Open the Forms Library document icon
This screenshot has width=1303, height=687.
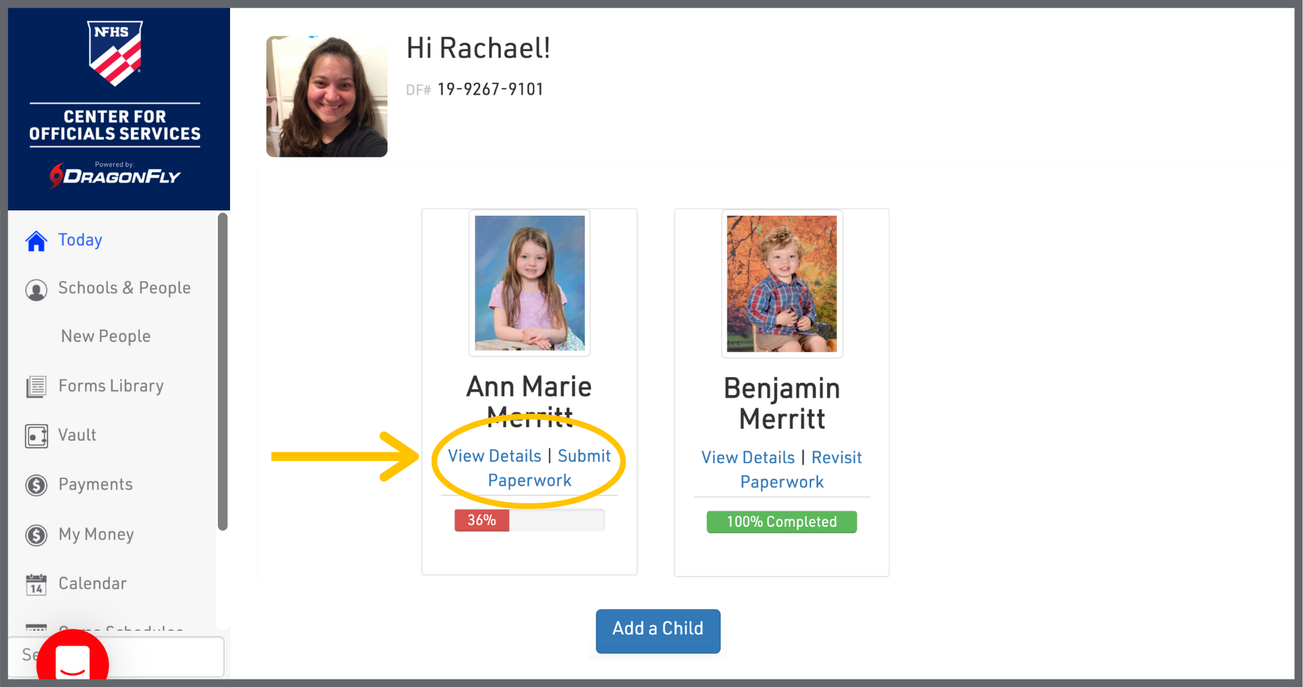point(36,387)
